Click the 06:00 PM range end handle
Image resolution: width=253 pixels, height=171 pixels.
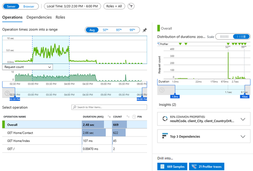[142, 99]
